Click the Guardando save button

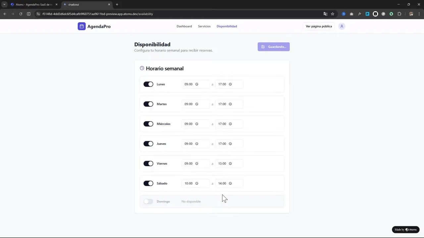(x=274, y=47)
